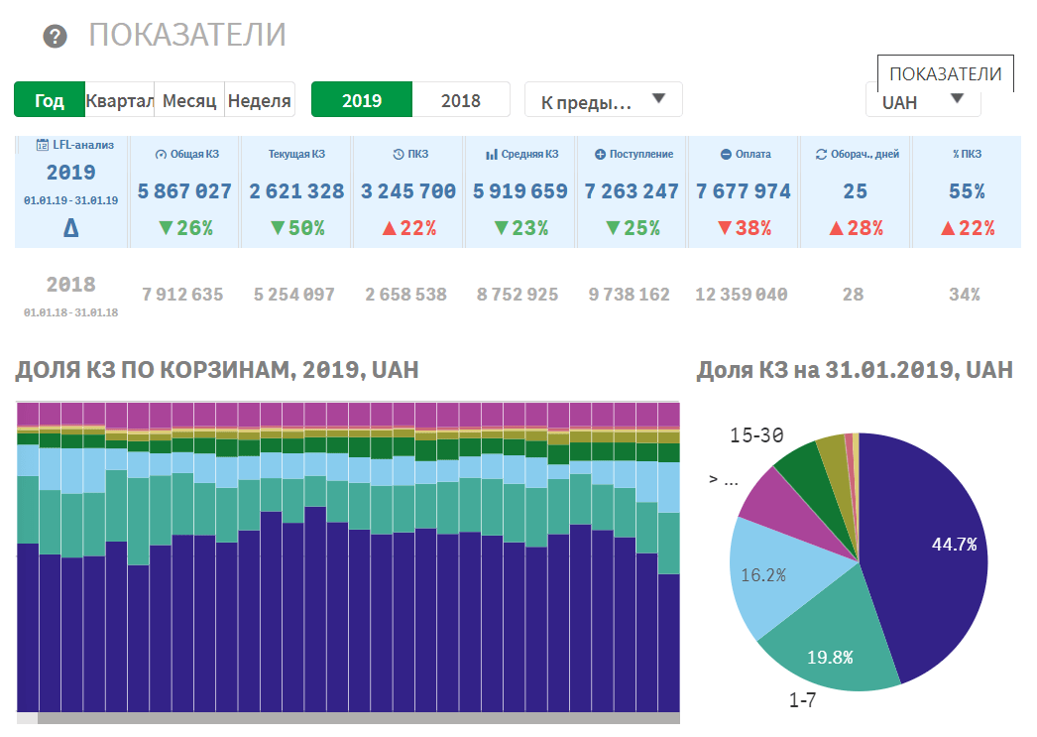Click the help question mark icon
Screen dimensions: 1037x737
tap(56, 37)
